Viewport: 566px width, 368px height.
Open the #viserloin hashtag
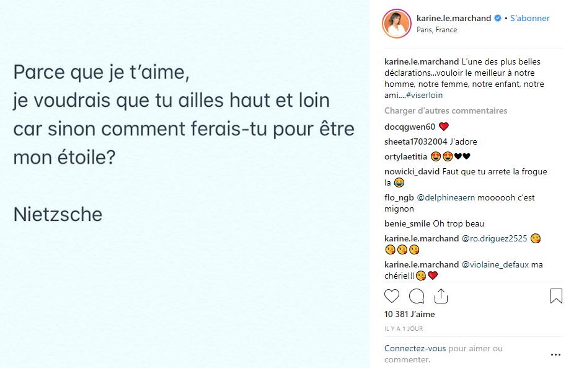click(x=425, y=96)
